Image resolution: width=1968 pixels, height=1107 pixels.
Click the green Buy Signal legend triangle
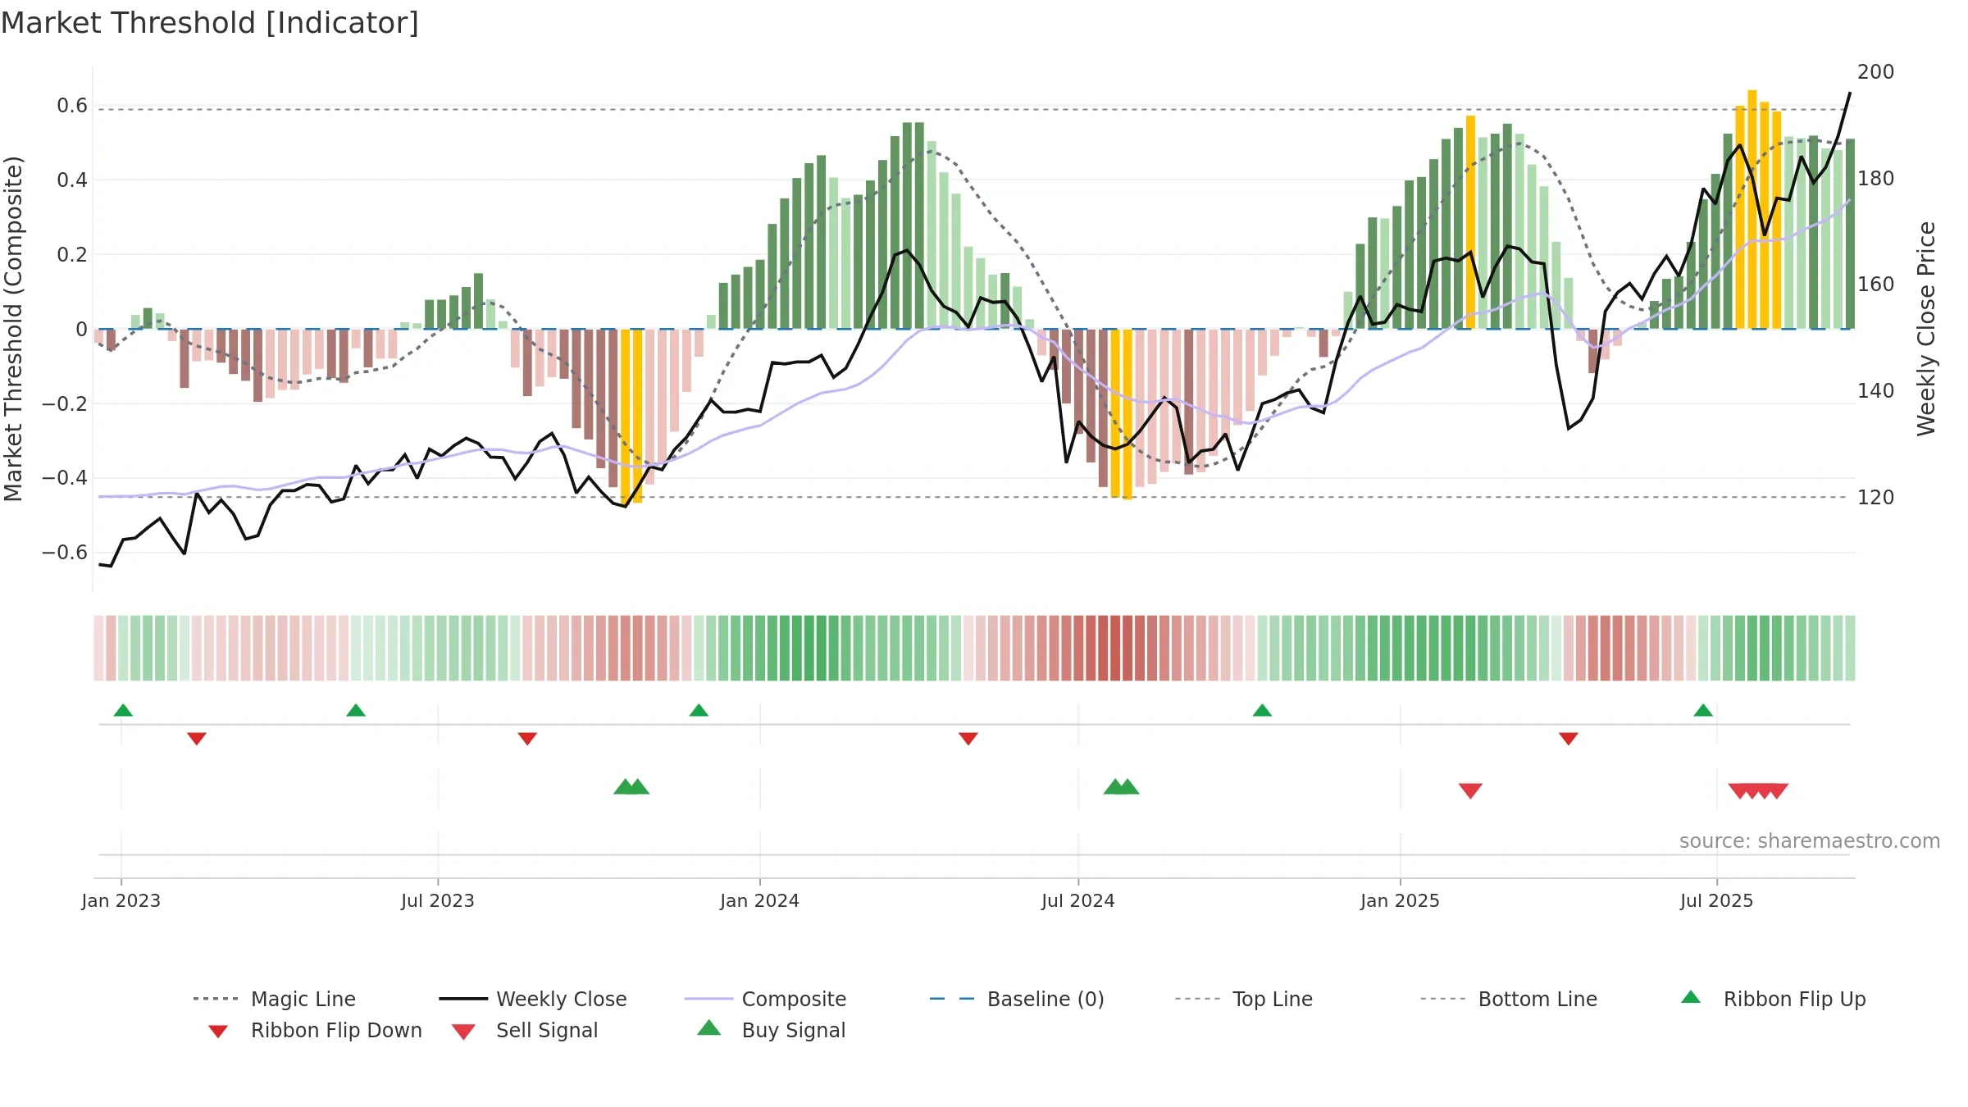[x=708, y=1027]
